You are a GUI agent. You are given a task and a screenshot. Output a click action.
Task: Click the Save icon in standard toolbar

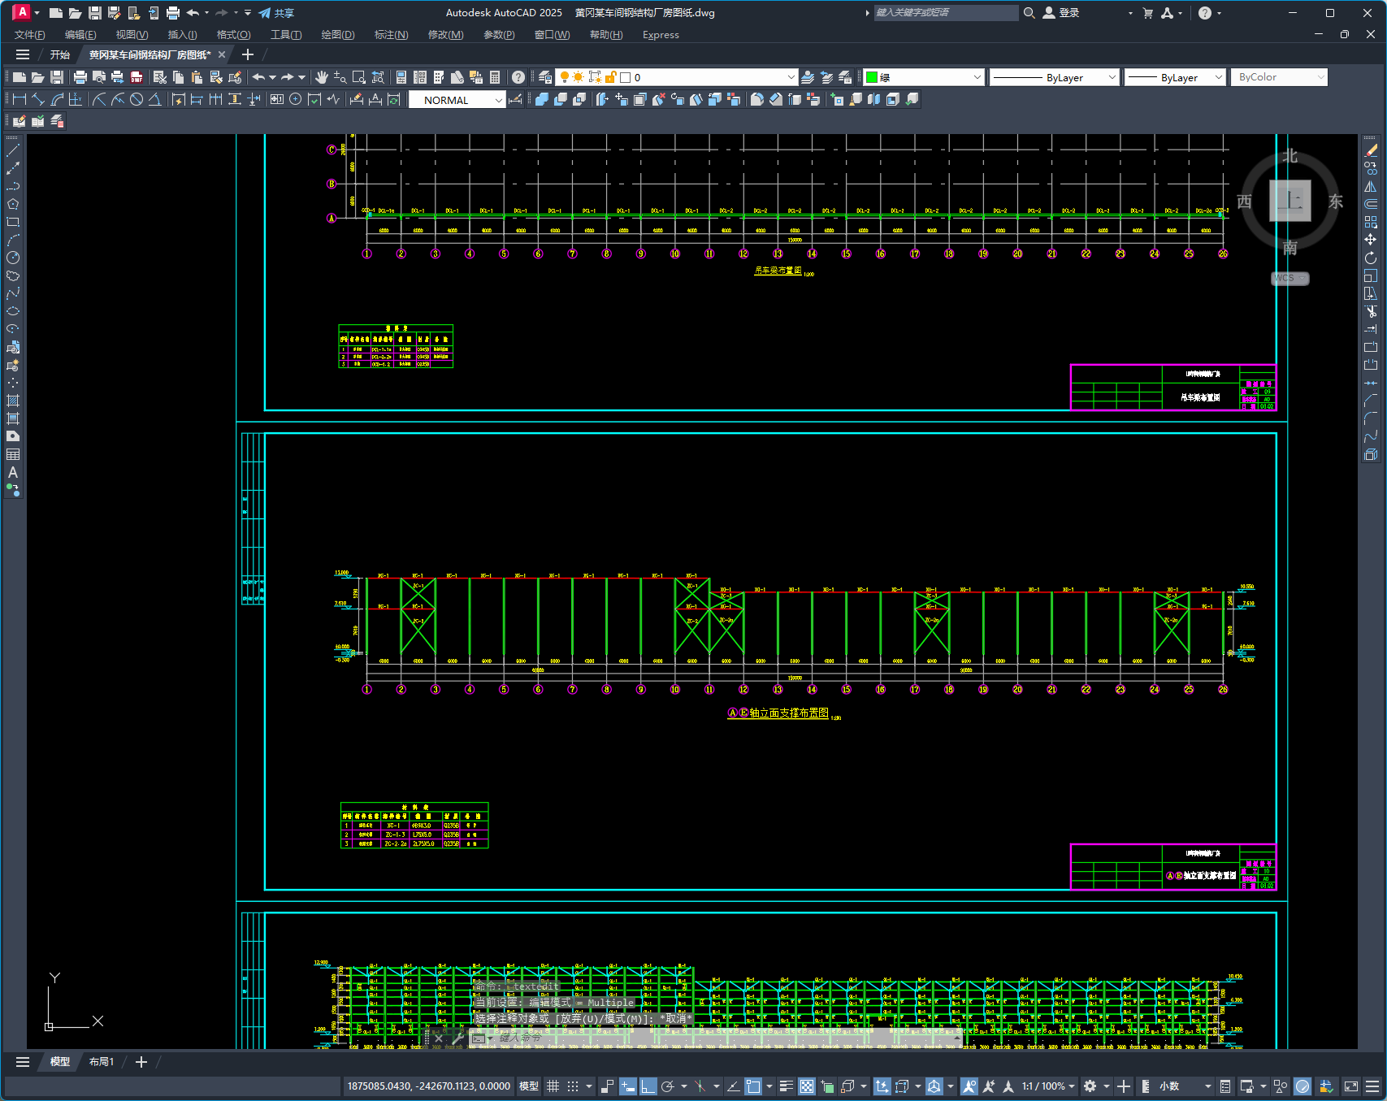coord(57,77)
